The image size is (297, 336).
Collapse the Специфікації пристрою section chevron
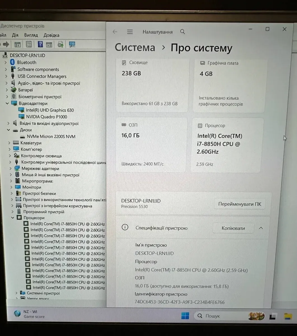point(261,228)
